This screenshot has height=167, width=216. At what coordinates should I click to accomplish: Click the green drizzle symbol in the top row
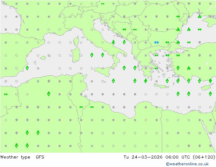click(x=103, y=4)
